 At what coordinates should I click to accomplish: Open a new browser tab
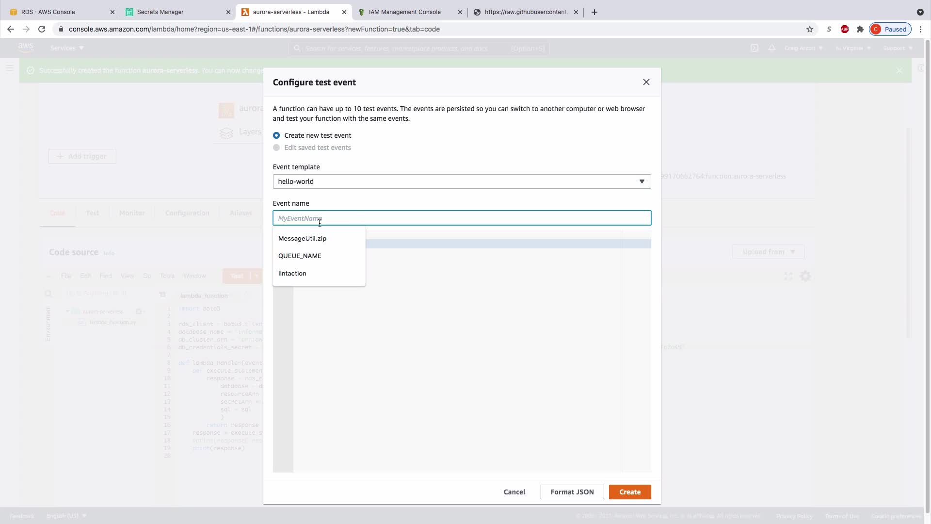point(594,12)
